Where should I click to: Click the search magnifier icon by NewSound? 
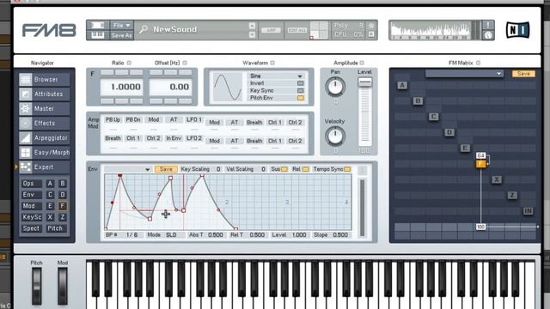pos(144,30)
